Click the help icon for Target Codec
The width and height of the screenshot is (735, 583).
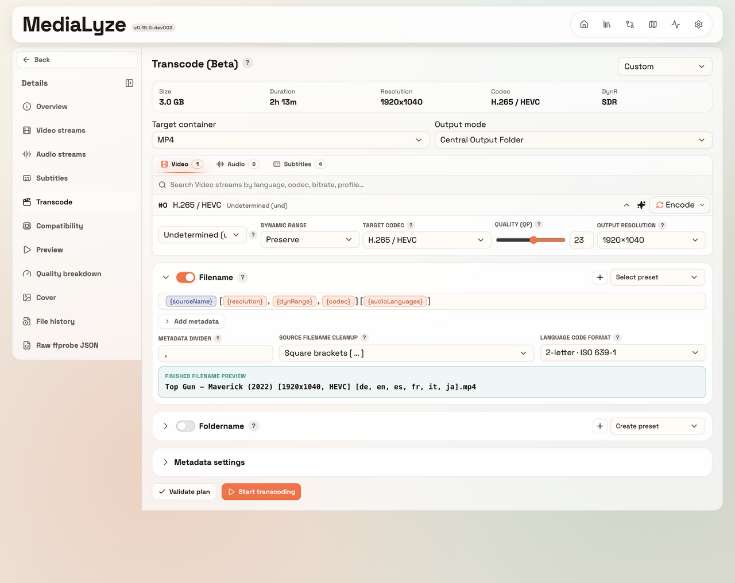(x=411, y=226)
